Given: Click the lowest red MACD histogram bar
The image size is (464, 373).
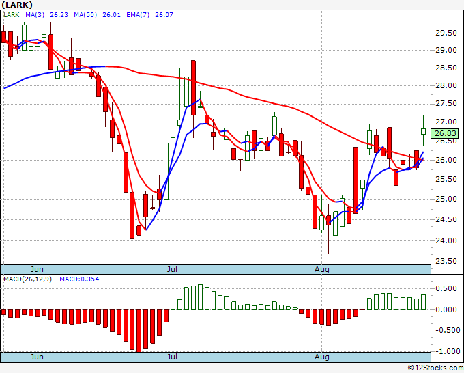Looking at the screenshot, I should (x=139, y=331).
